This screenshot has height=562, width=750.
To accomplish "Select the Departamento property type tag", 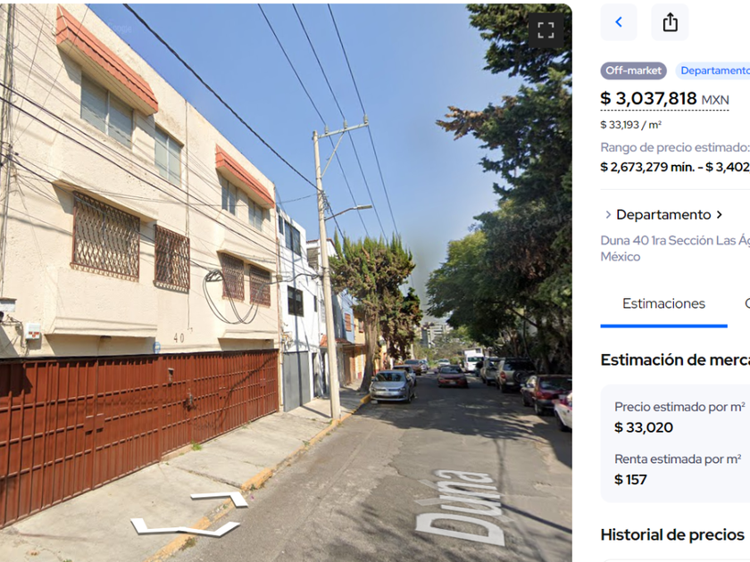I will pos(712,70).
